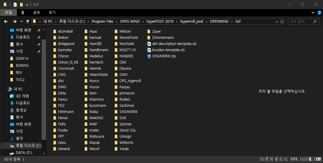Select the Fanuc folder icon

pos(55,99)
